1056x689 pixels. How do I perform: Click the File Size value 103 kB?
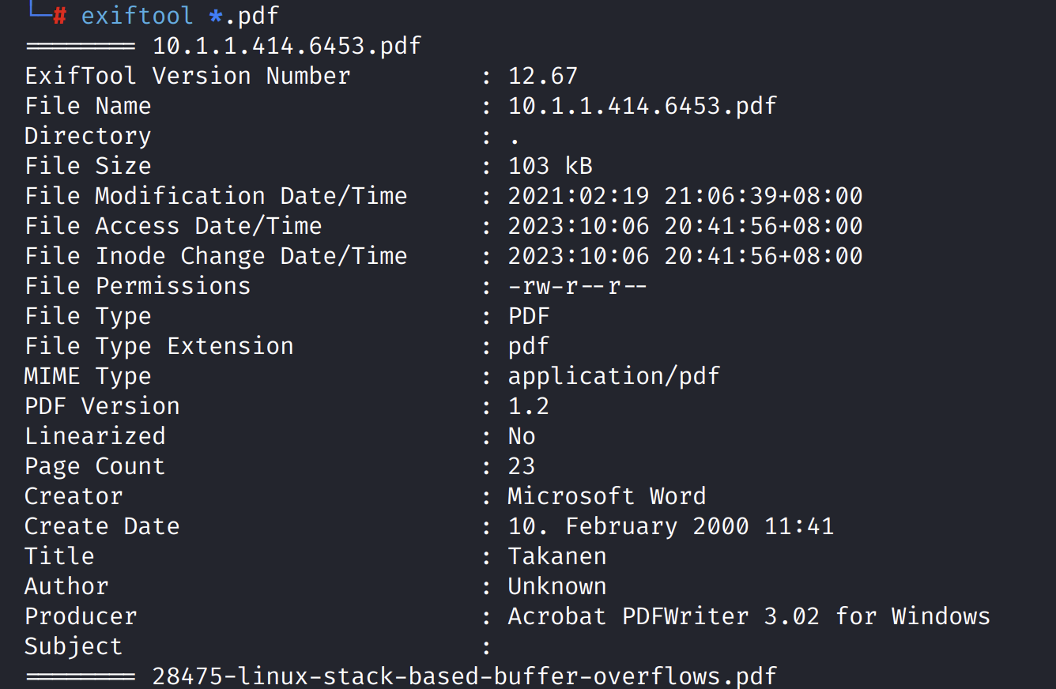click(x=550, y=166)
